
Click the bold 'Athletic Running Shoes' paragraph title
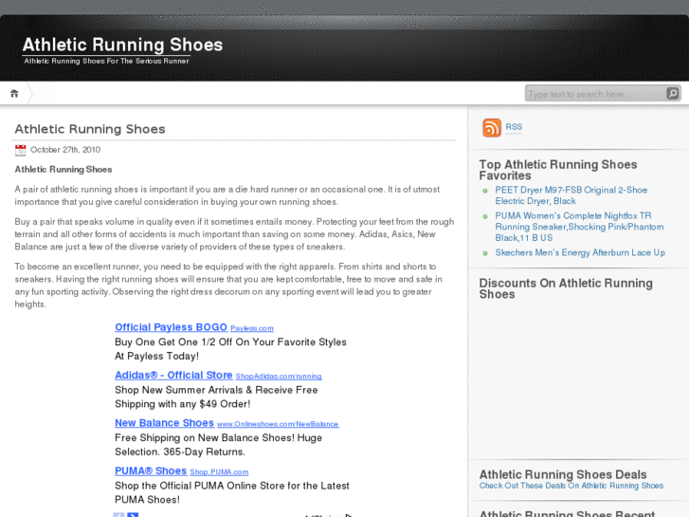click(63, 170)
